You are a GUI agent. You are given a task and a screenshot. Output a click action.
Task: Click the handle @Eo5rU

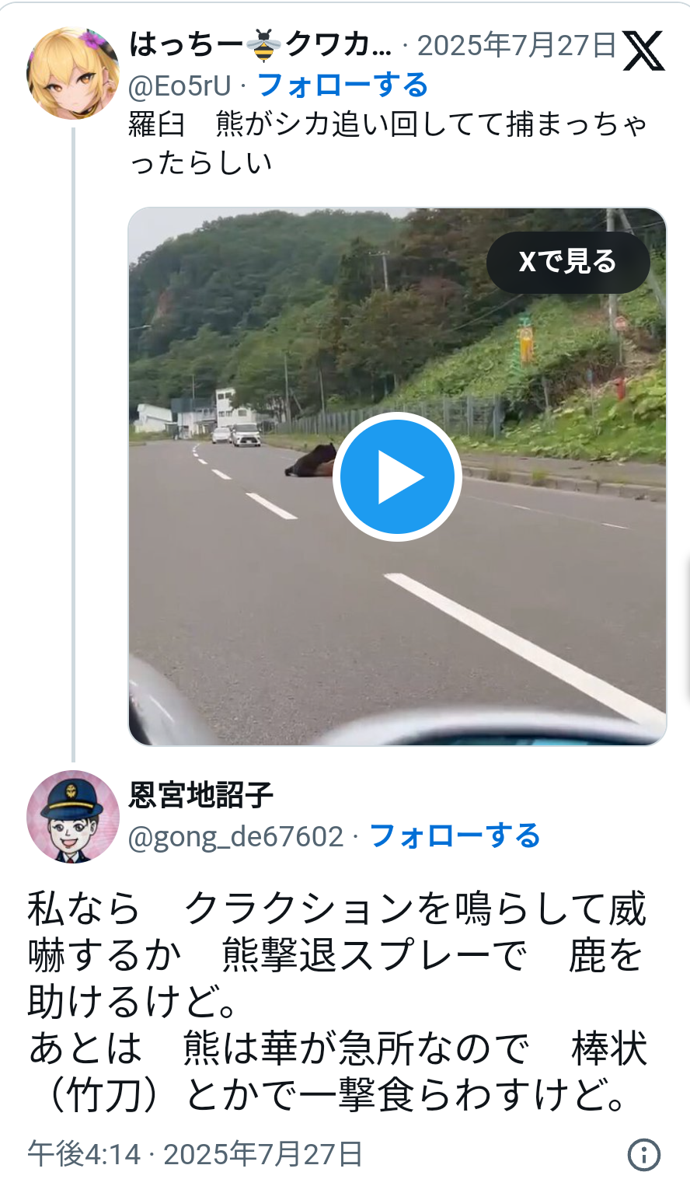tap(180, 85)
